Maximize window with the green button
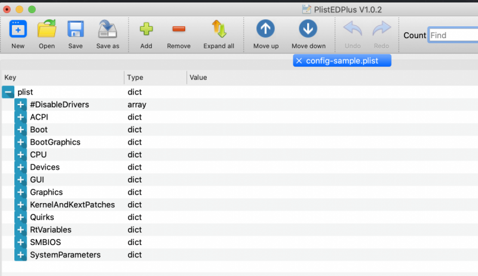 tap(32, 10)
